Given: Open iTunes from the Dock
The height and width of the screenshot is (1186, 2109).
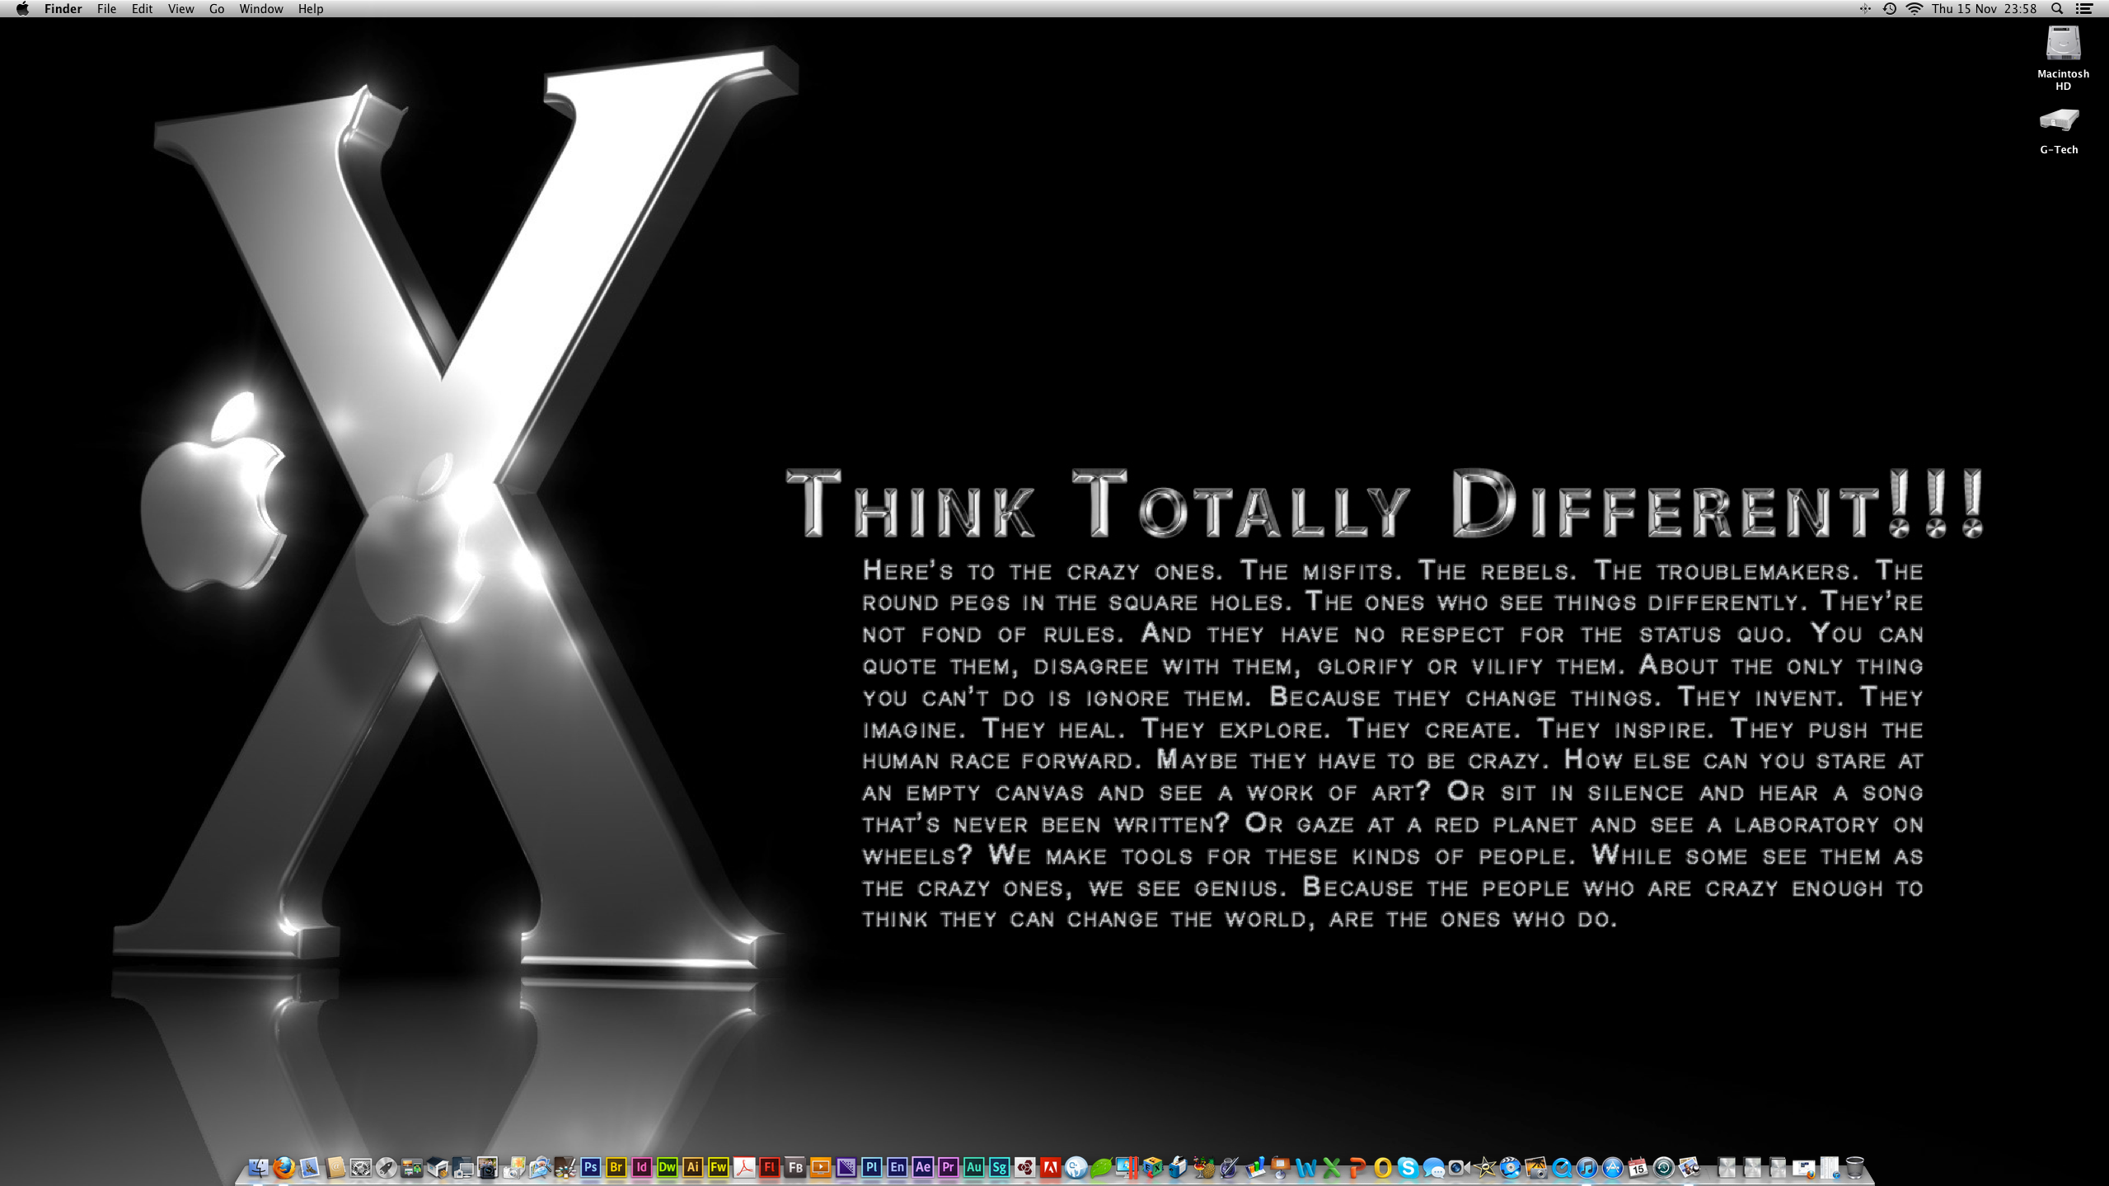Looking at the screenshot, I should [1587, 1167].
